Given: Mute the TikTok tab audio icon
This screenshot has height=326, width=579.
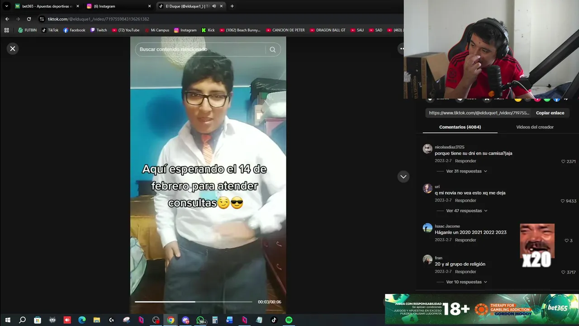Looking at the screenshot, I should (x=214, y=6).
